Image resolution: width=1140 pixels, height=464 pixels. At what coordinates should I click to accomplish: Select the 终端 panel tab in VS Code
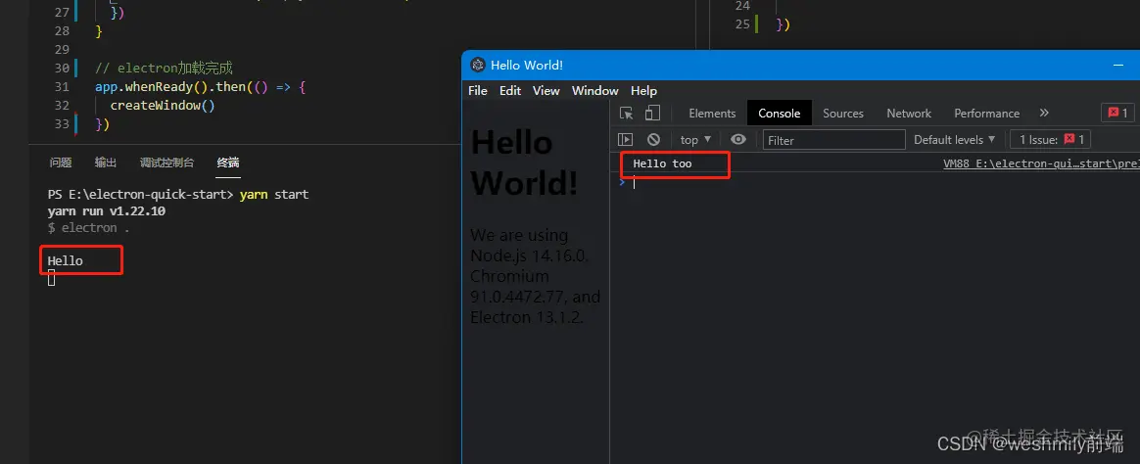[227, 162]
